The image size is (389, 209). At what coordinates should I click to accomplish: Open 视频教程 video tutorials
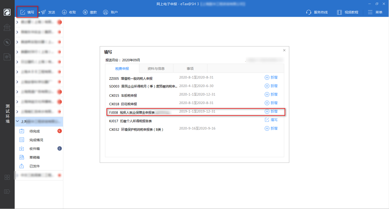[348, 12]
